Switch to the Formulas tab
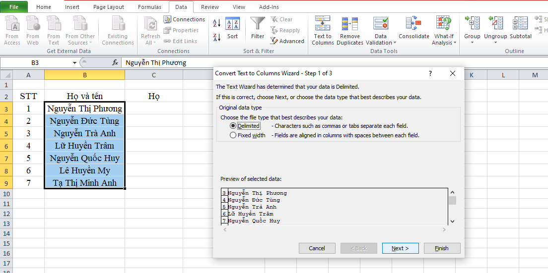 click(x=149, y=6)
